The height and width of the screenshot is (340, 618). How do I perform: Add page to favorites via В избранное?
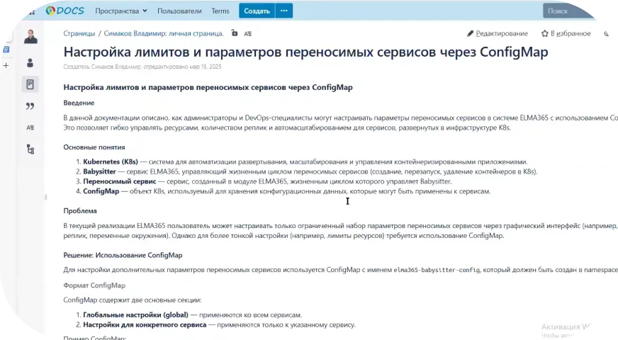pyautogui.click(x=566, y=33)
